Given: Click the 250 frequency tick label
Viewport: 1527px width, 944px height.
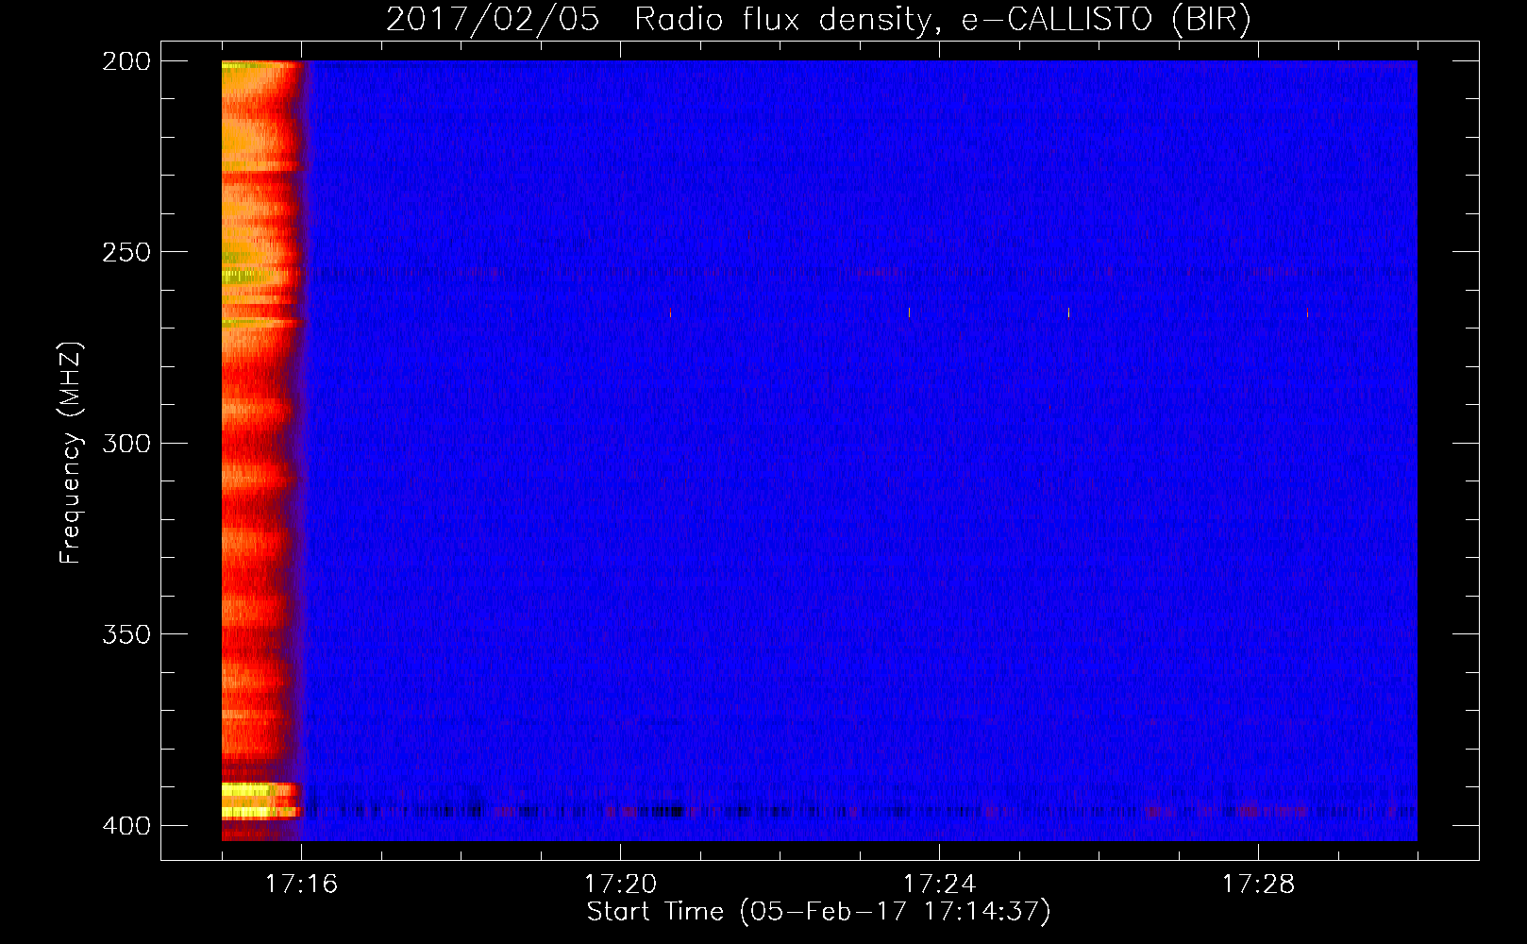Looking at the screenshot, I should pos(126,252).
